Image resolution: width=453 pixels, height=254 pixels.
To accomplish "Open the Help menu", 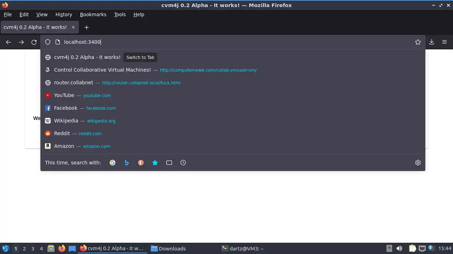I will coord(139,14).
